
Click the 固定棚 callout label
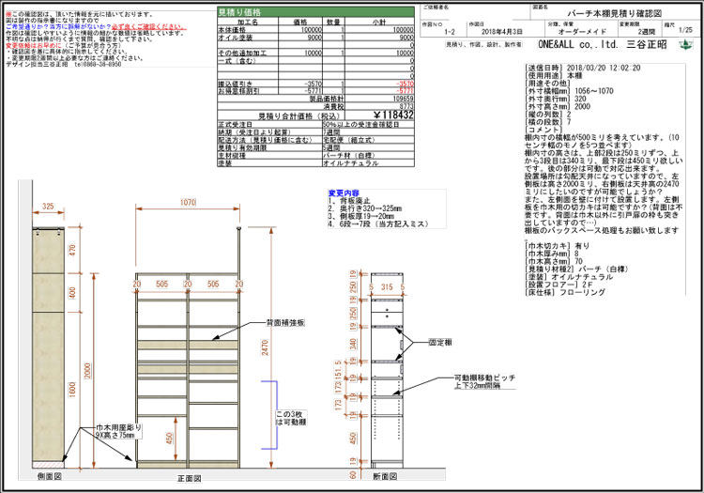[440, 342]
